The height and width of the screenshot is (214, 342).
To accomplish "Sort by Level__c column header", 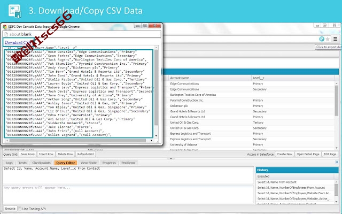I will pos(293,78).
